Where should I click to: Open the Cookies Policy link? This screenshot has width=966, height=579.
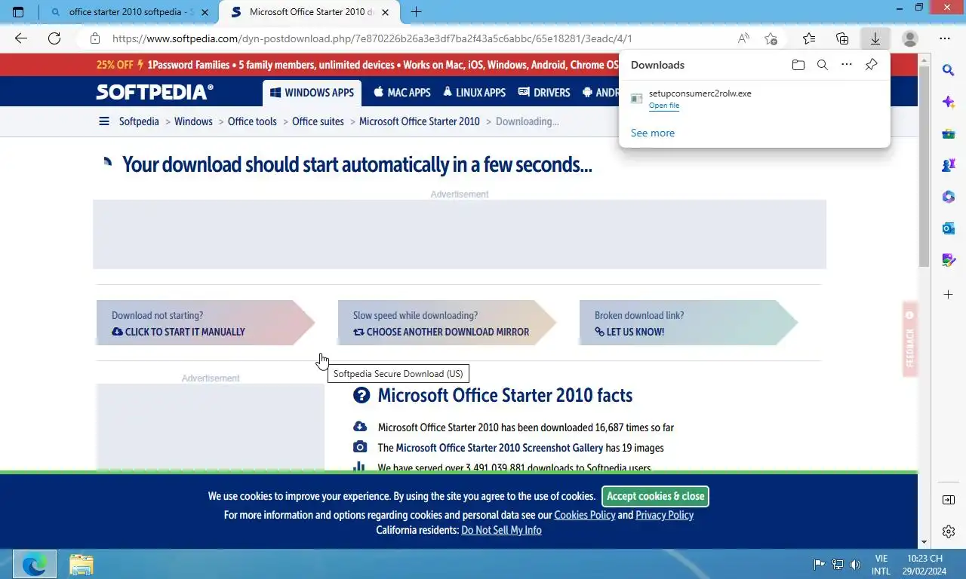(585, 515)
